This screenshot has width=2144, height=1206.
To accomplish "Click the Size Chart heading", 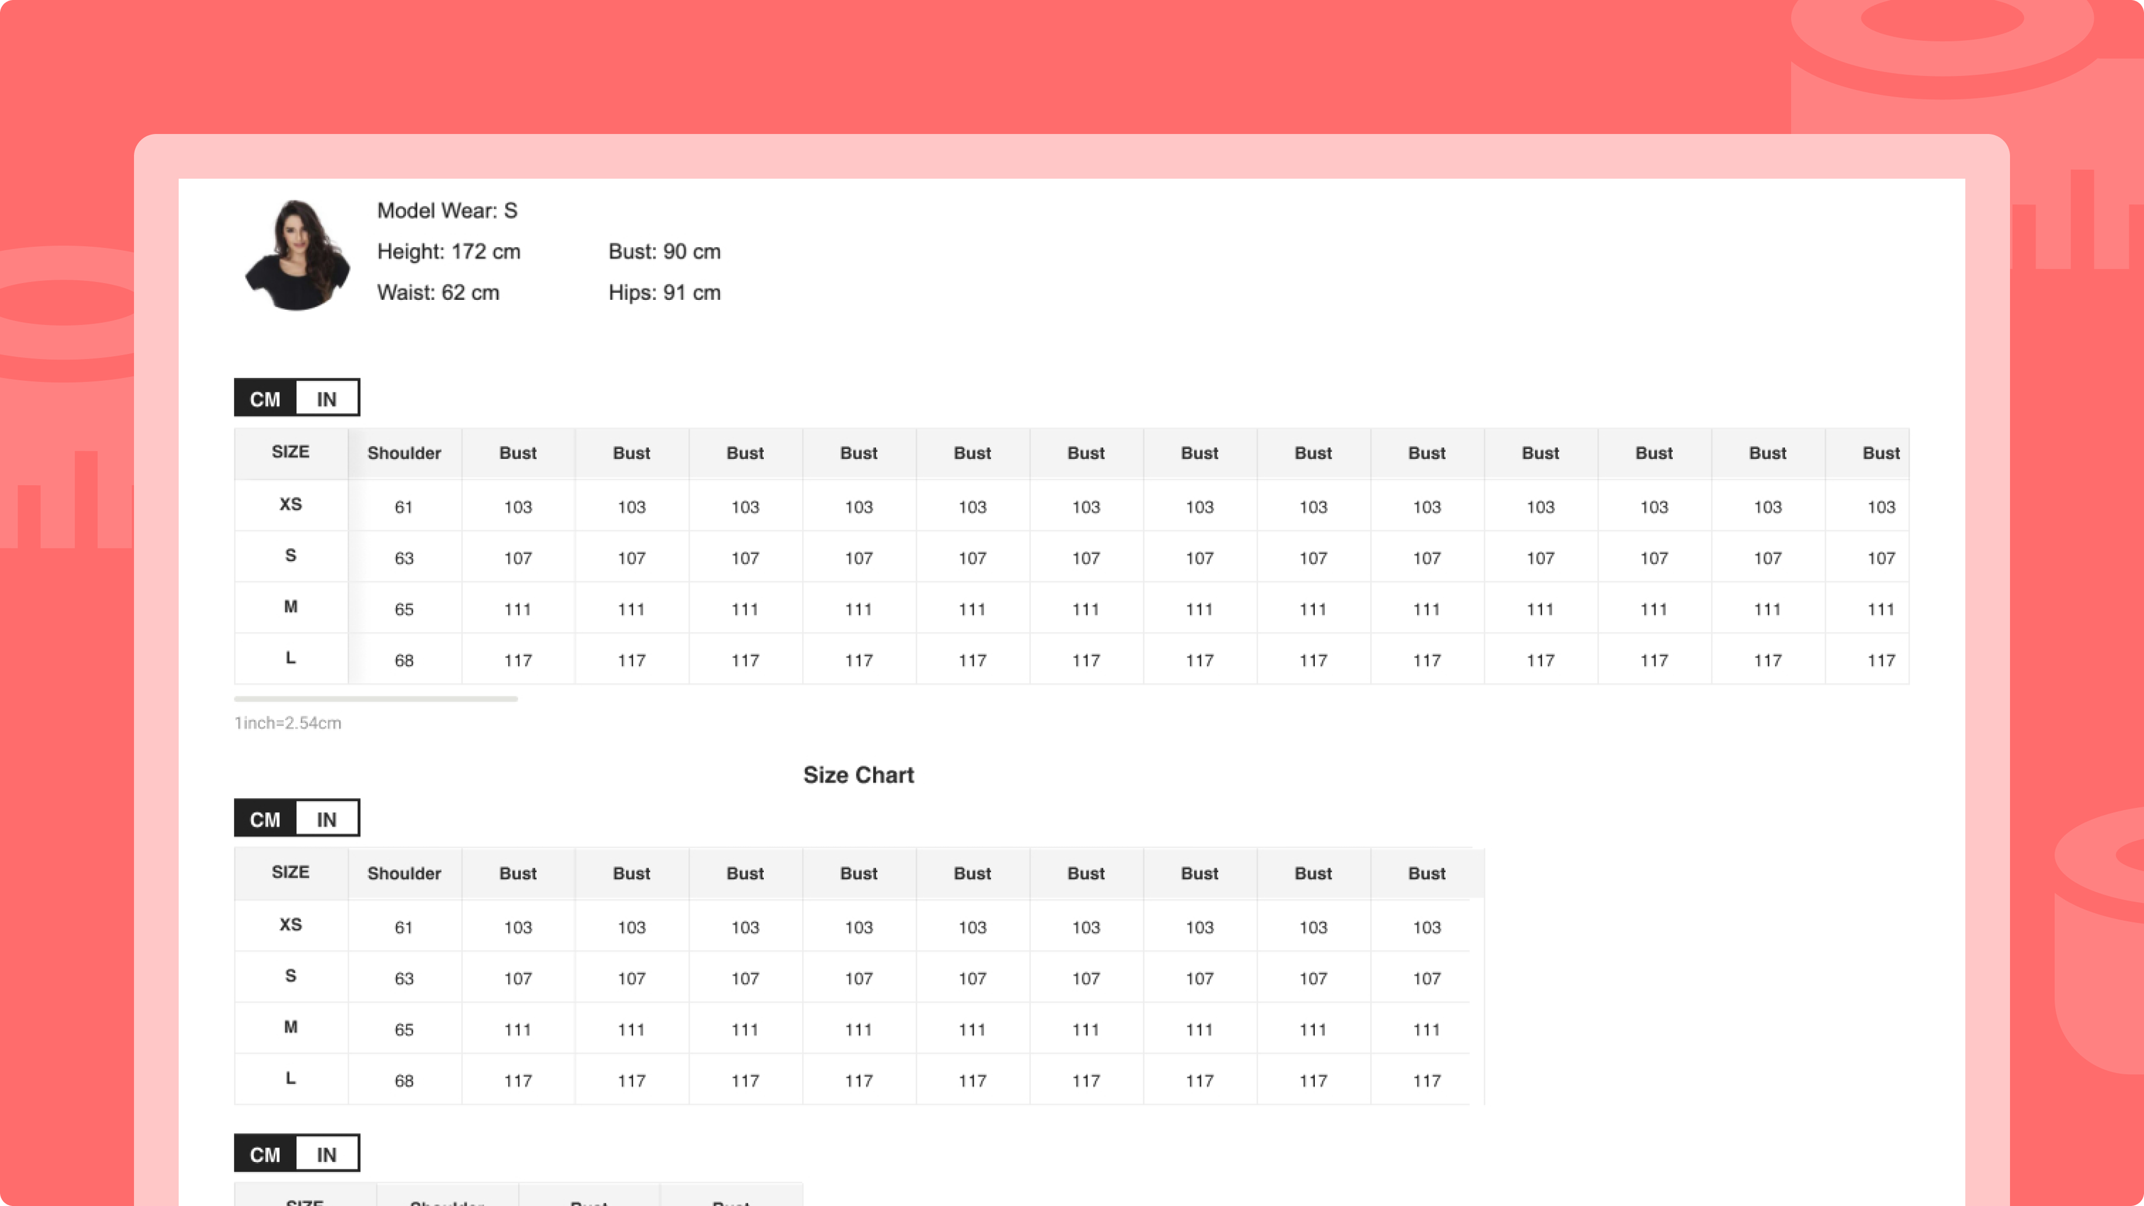I will 858,775.
